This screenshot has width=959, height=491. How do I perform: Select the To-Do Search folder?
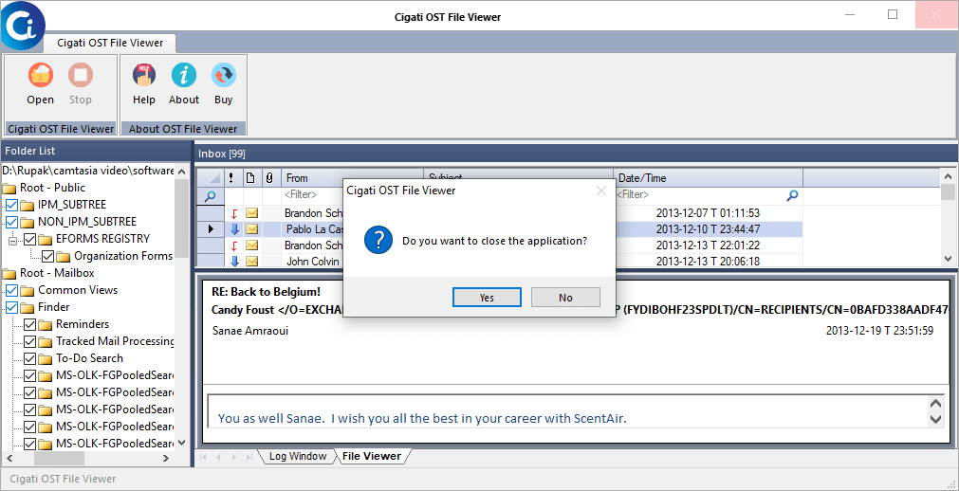[x=89, y=358]
